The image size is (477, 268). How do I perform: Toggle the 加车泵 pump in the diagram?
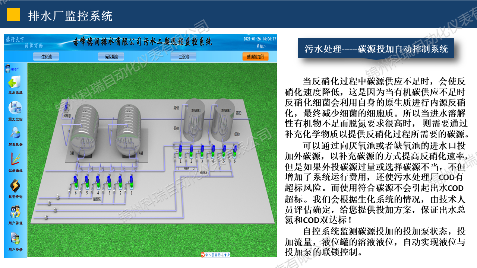pyautogui.click(x=66, y=107)
